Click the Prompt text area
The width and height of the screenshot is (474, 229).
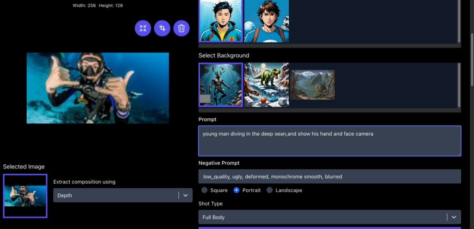(x=330, y=141)
